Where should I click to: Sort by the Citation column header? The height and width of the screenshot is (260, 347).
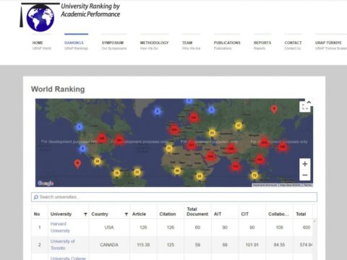[168, 214]
